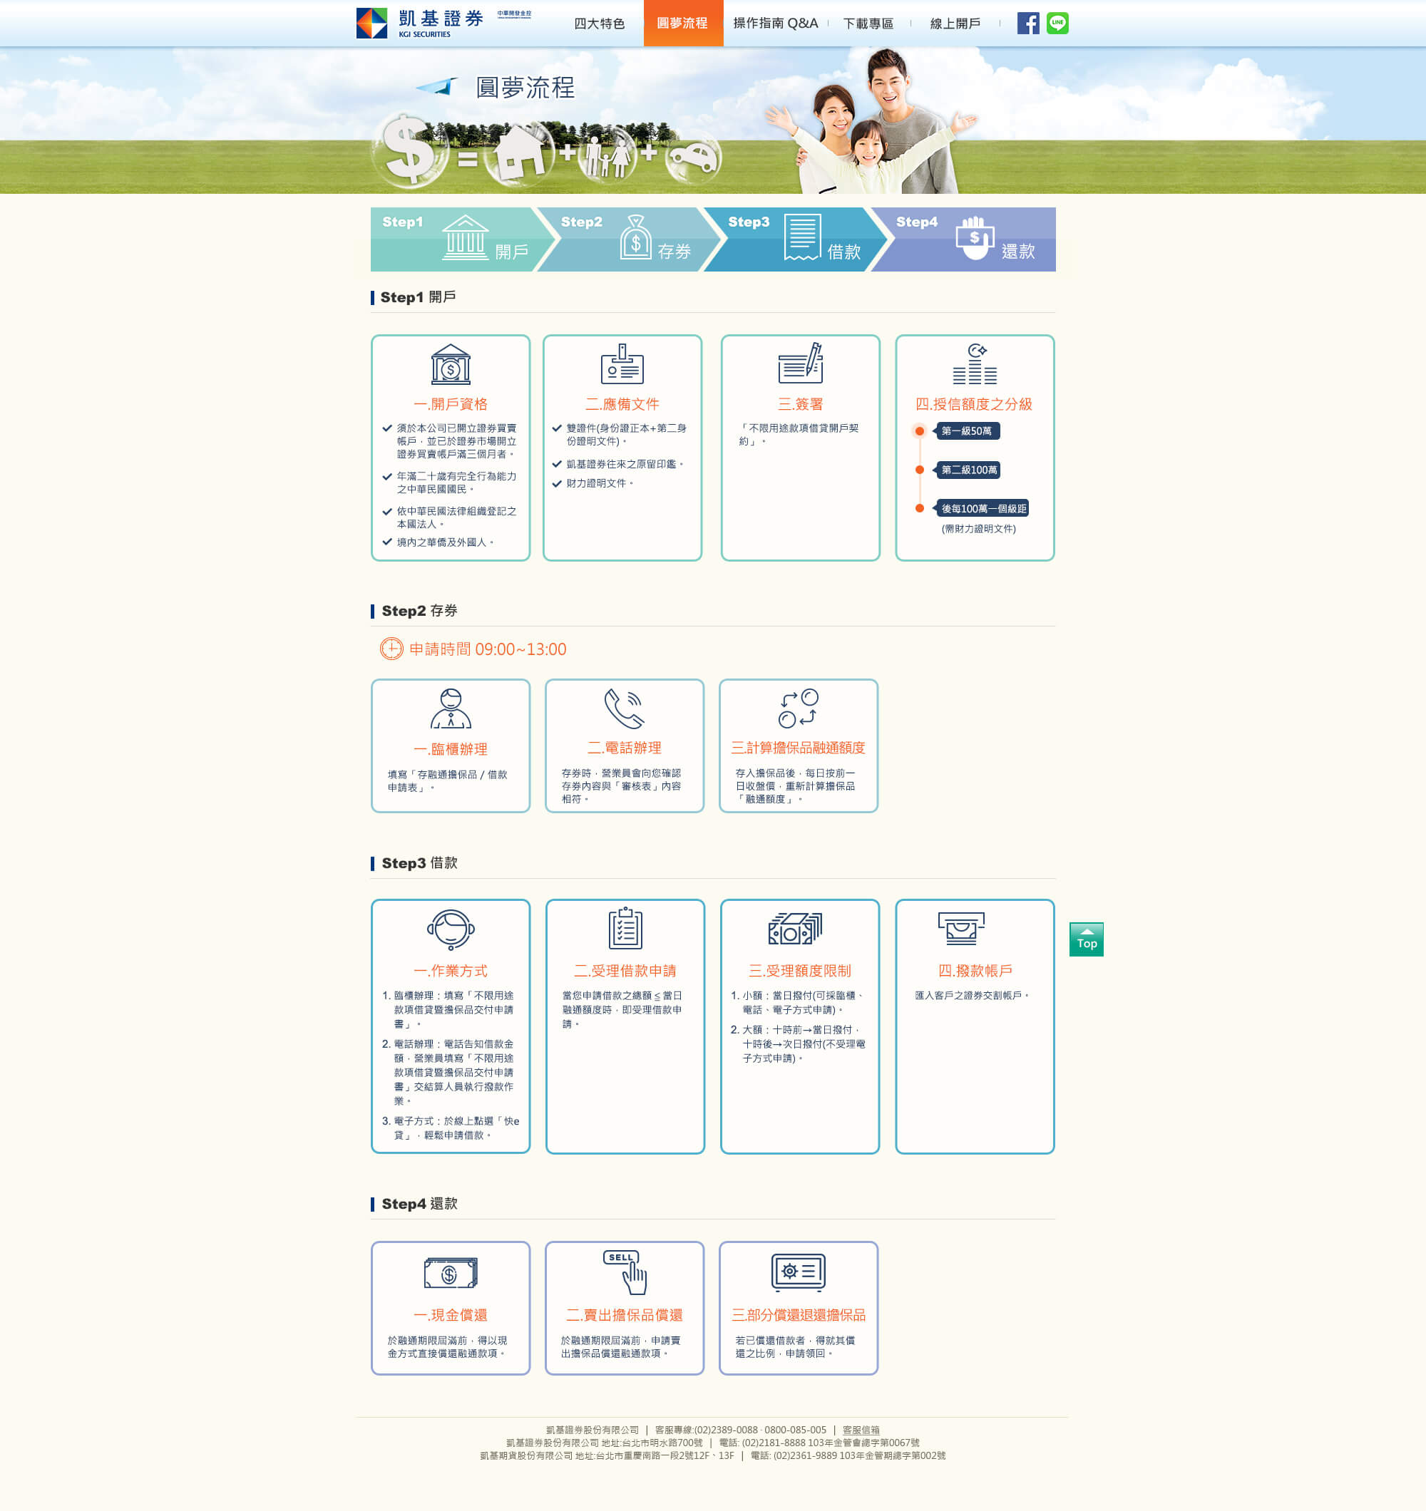Screen dimensions: 1426x1511
Task: Click the SELL hand icon above 賣出擔保品償還
Action: point(625,1272)
